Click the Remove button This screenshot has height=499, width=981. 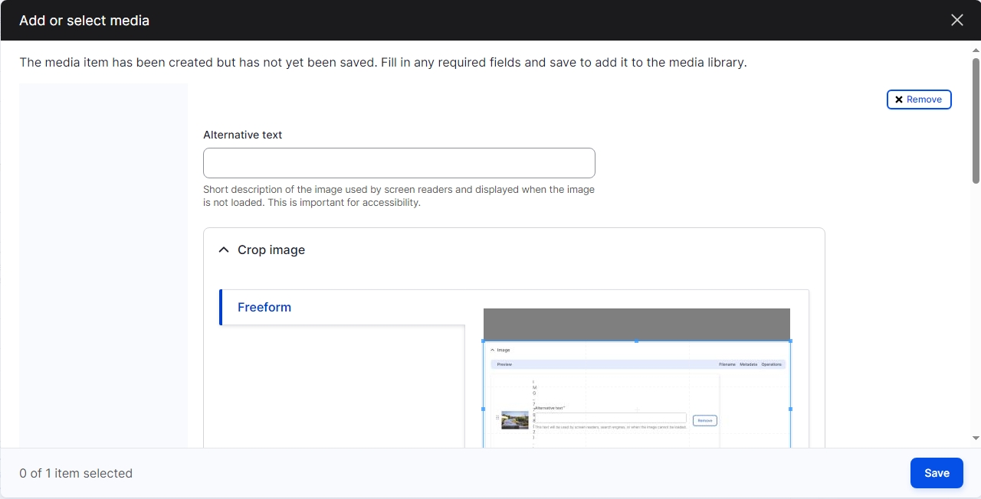point(919,99)
